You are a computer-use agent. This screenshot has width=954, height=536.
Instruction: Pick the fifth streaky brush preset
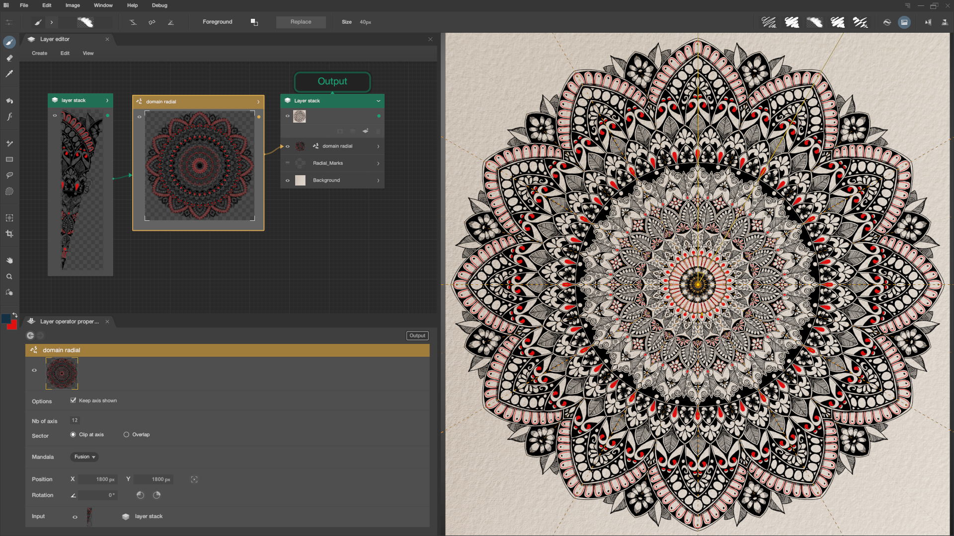[x=861, y=22]
